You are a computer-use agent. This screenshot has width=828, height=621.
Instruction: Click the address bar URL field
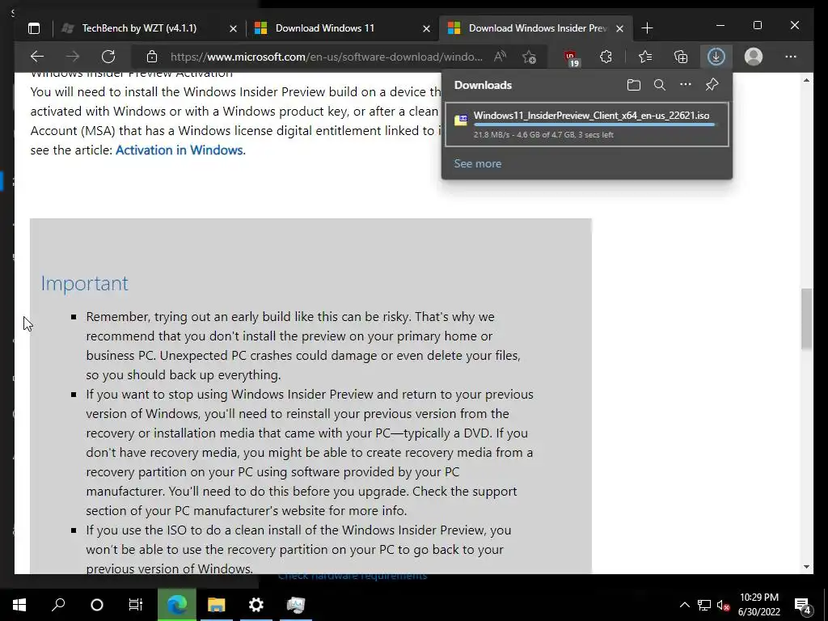point(327,57)
